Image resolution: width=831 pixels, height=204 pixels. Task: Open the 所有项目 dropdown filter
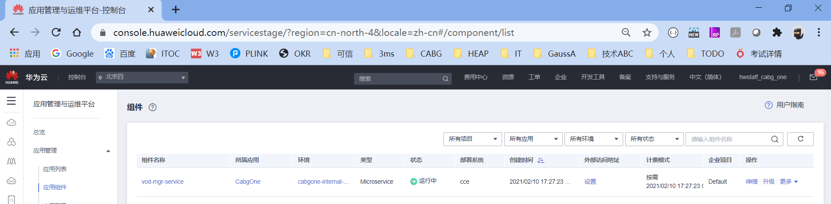[473, 139]
